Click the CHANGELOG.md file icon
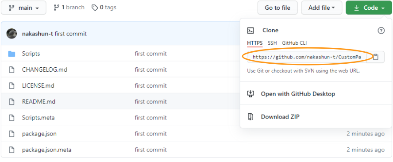The height and width of the screenshot is (162, 393). click(x=12, y=70)
